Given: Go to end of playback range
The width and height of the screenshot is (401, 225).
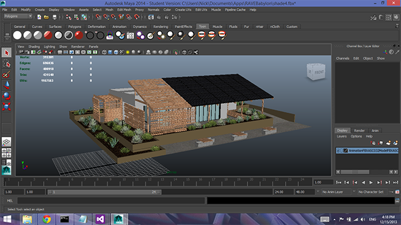Looking at the screenshot, I should (x=395, y=182).
